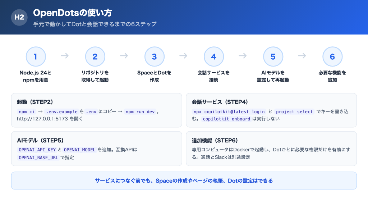Click the ".env.example" code chip
Image resolution: width=368 pixels, height=197 pixels.
click(62, 112)
